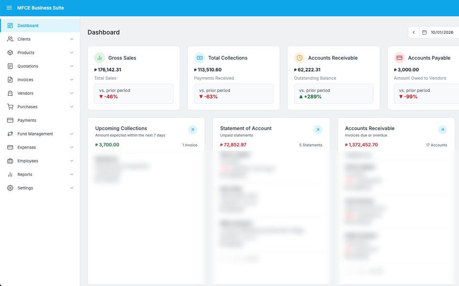Open Statement of Account arrow icon

317,130
